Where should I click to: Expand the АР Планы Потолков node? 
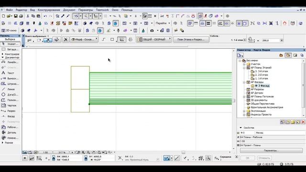click(x=244, y=97)
